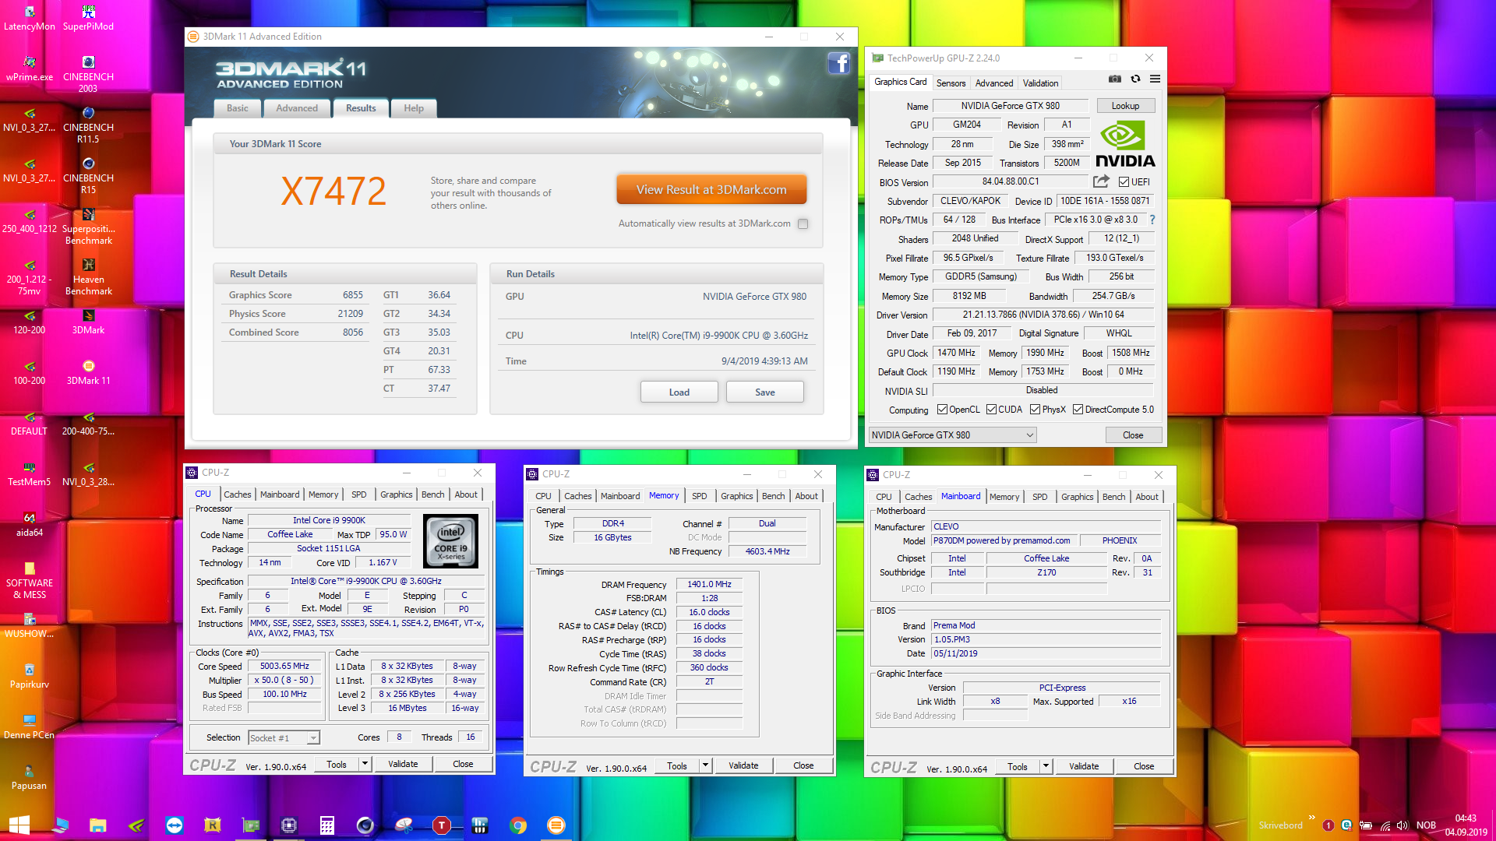The image size is (1496, 841).
Task: Click the GPU Name field in GPU-Z
Action: click(1010, 106)
